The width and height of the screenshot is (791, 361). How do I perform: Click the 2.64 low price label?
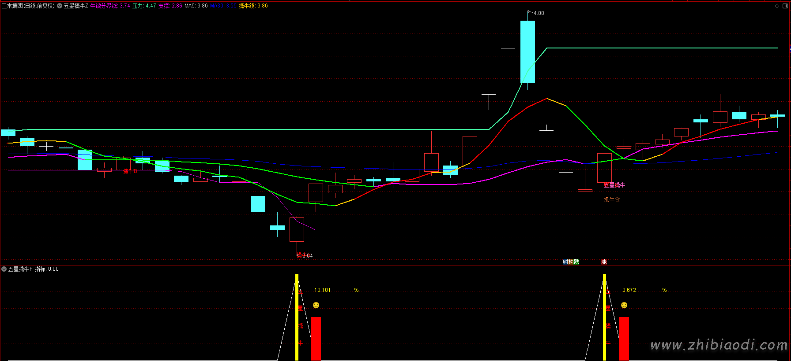click(x=307, y=255)
